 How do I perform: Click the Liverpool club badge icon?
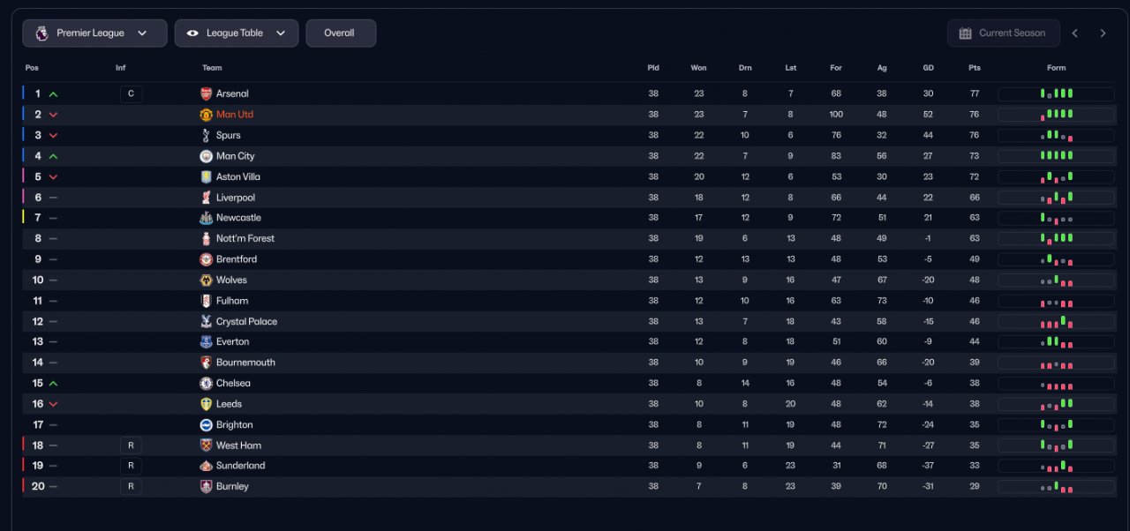[206, 198]
